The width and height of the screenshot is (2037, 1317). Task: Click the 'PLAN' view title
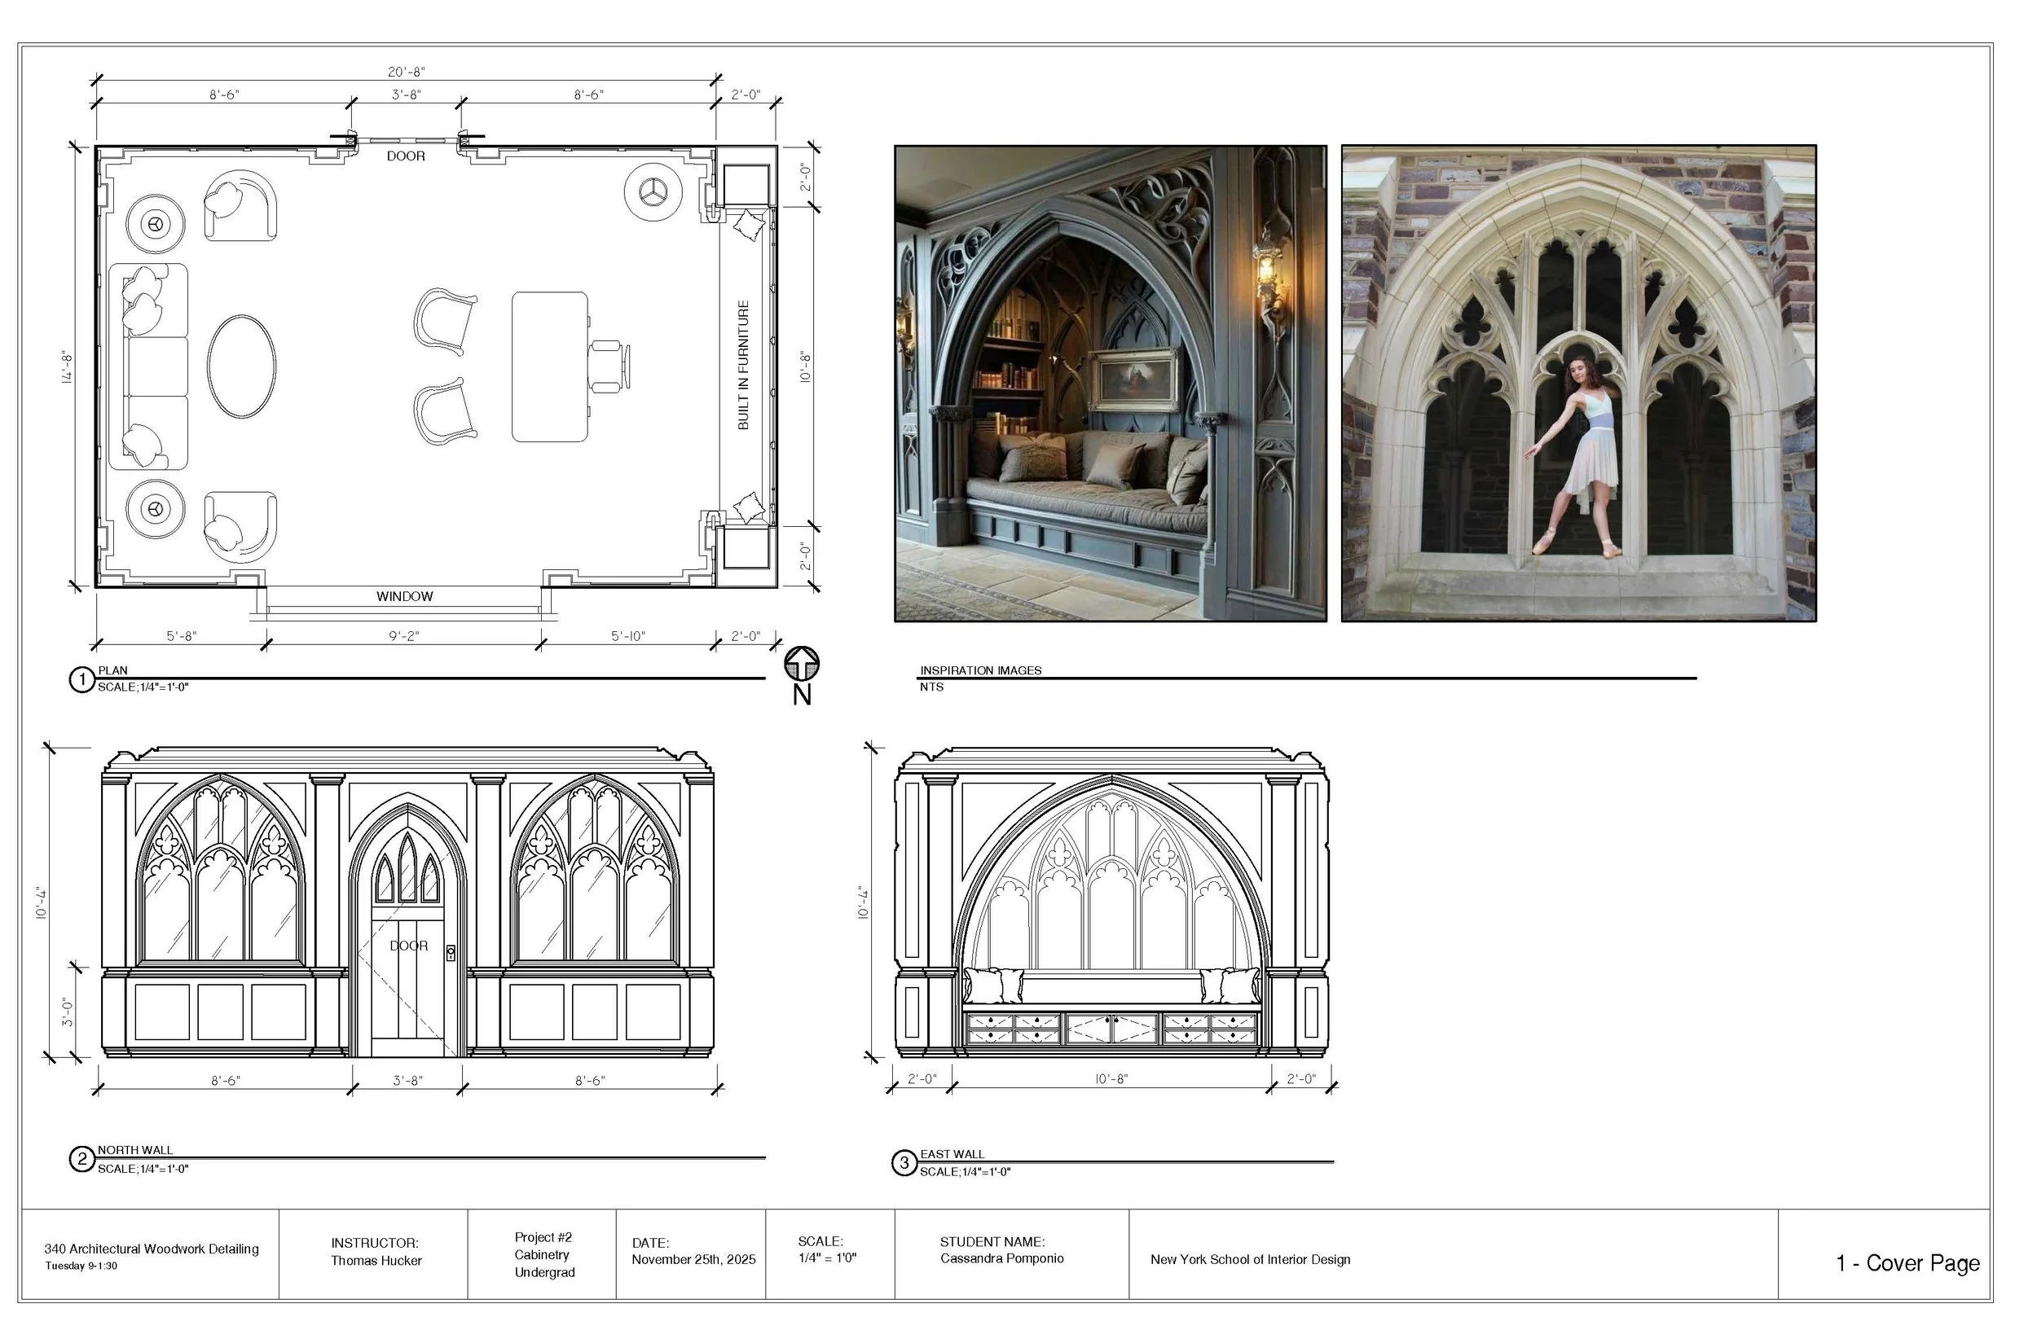[x=113, y=670]
